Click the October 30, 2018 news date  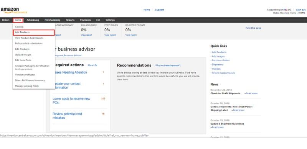[x=220, y=103]
